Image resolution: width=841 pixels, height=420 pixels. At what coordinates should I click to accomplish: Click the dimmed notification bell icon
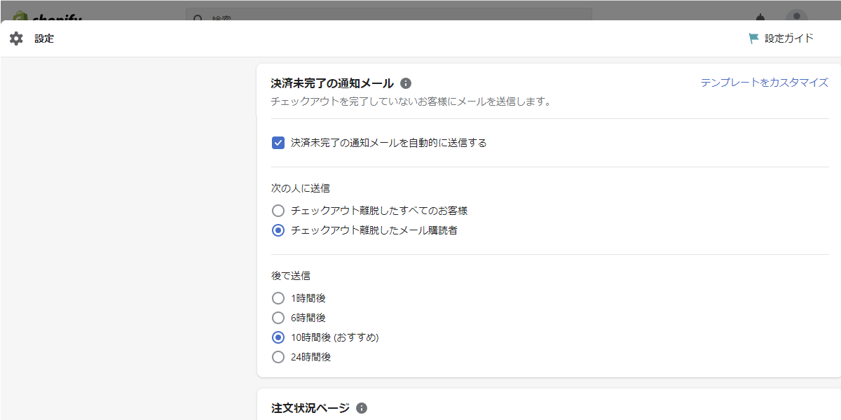[760, 16]
